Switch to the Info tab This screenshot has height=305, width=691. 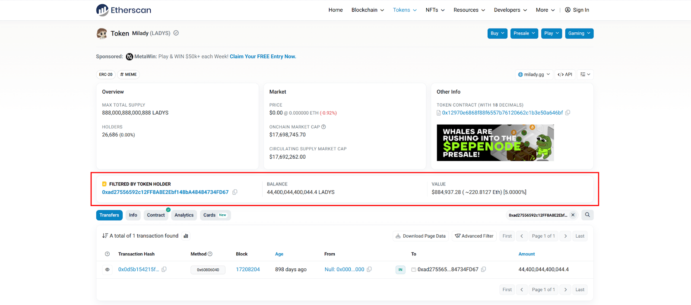click(x=133, y=215)
